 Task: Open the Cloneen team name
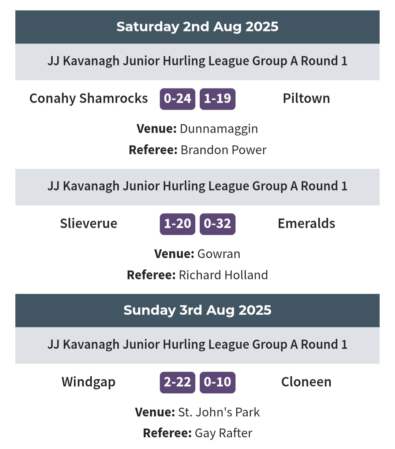[306, 382]
